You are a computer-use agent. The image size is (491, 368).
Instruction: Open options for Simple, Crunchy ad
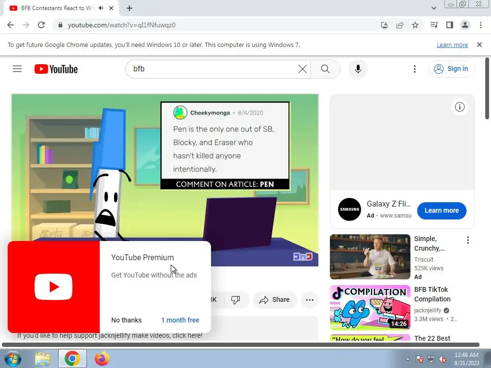(x=468, y=240)
